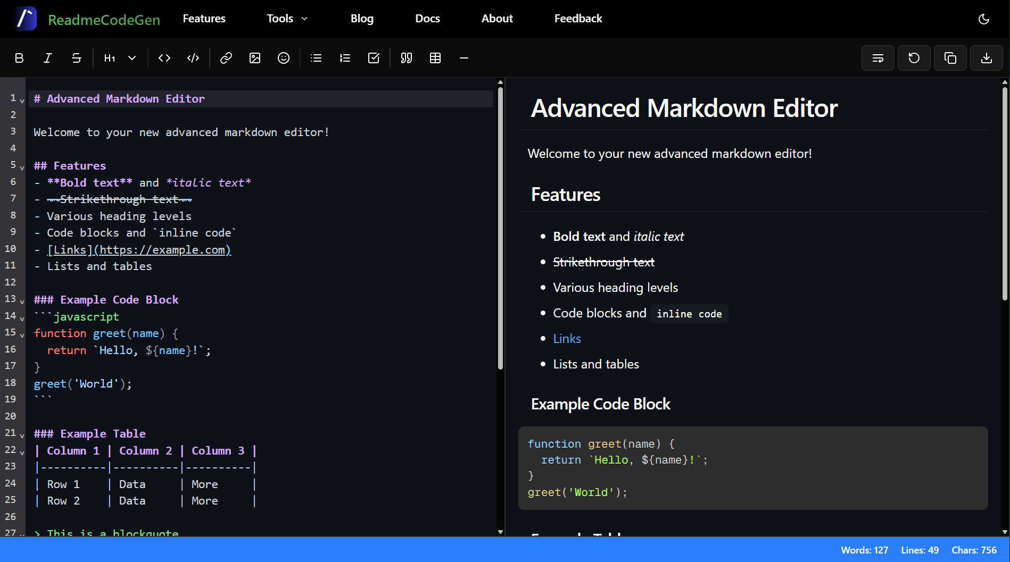This screenshot has height=562, width=1010.
Task: Toggle bold formatting
Action: [19, 58]
